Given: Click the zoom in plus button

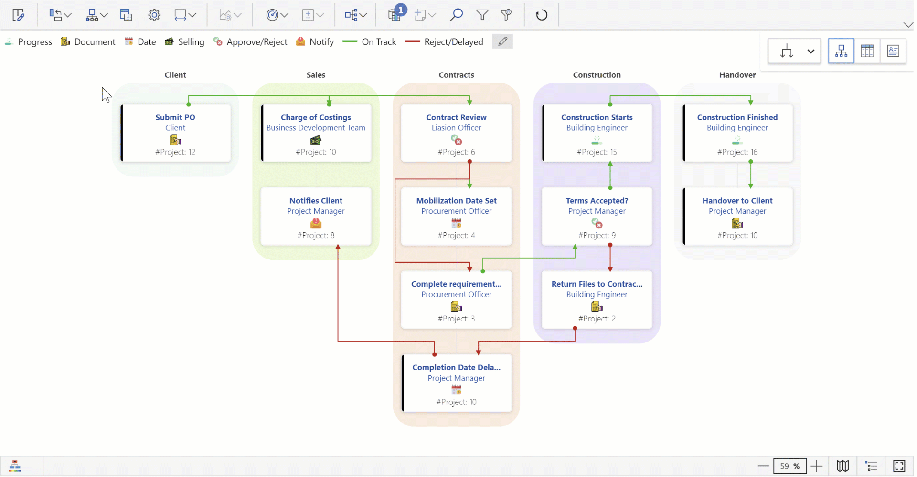Looking at the screenshot, I should click(817, 466).
